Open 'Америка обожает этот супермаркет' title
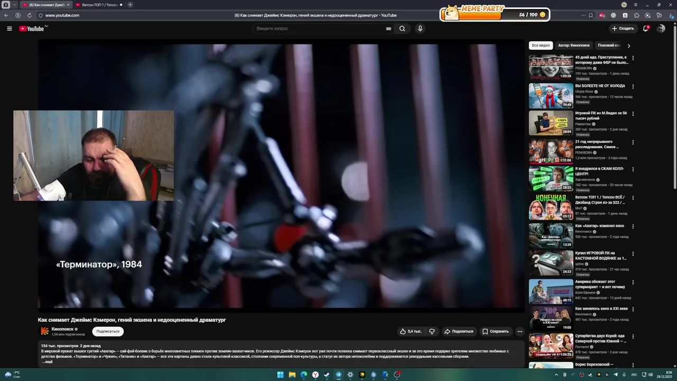The width and height of the screenshot is (677, 381). tap(600, 284)
